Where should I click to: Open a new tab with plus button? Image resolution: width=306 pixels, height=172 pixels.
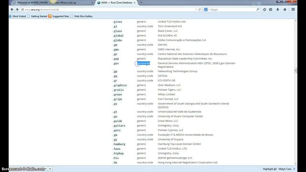coord(141,2)
